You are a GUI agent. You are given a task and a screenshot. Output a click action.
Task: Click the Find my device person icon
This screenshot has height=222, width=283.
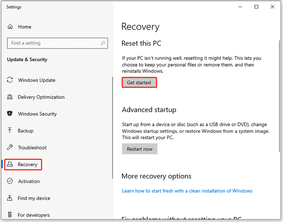[x=10, y=198]
